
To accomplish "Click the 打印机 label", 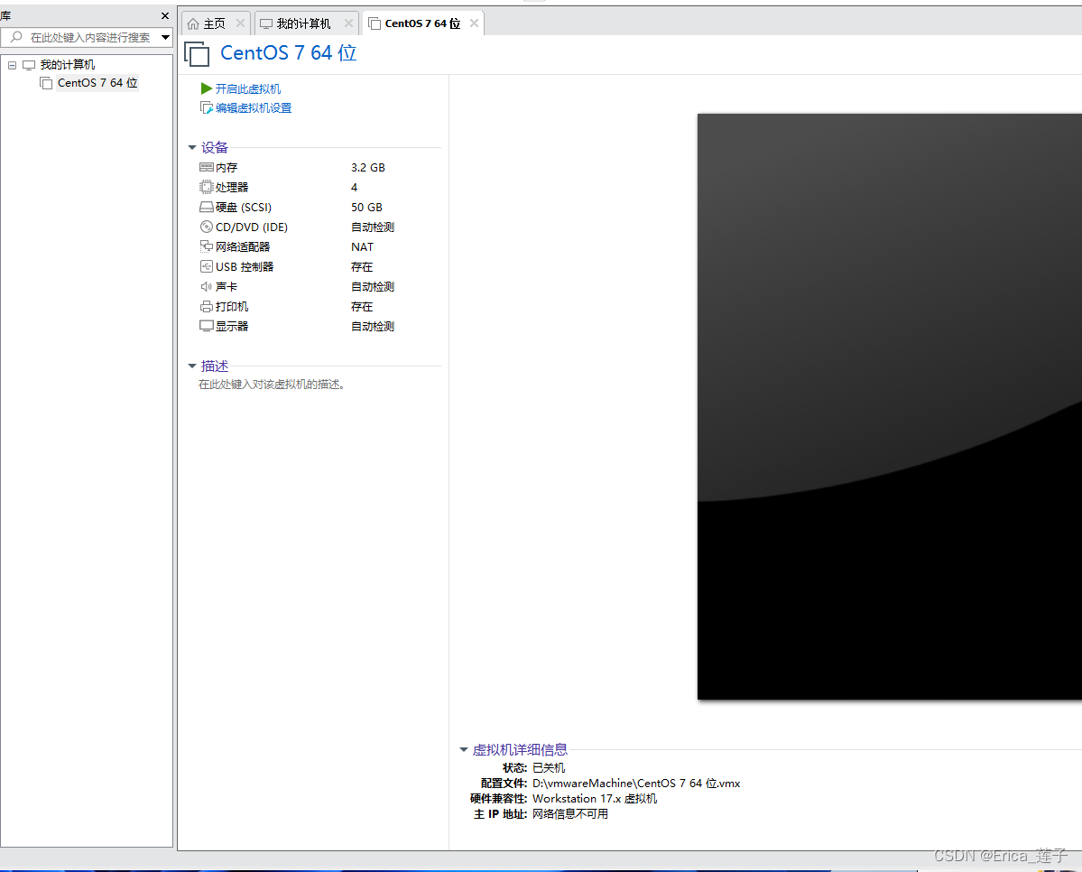I will pyautogui.click(x=232, y=307).
